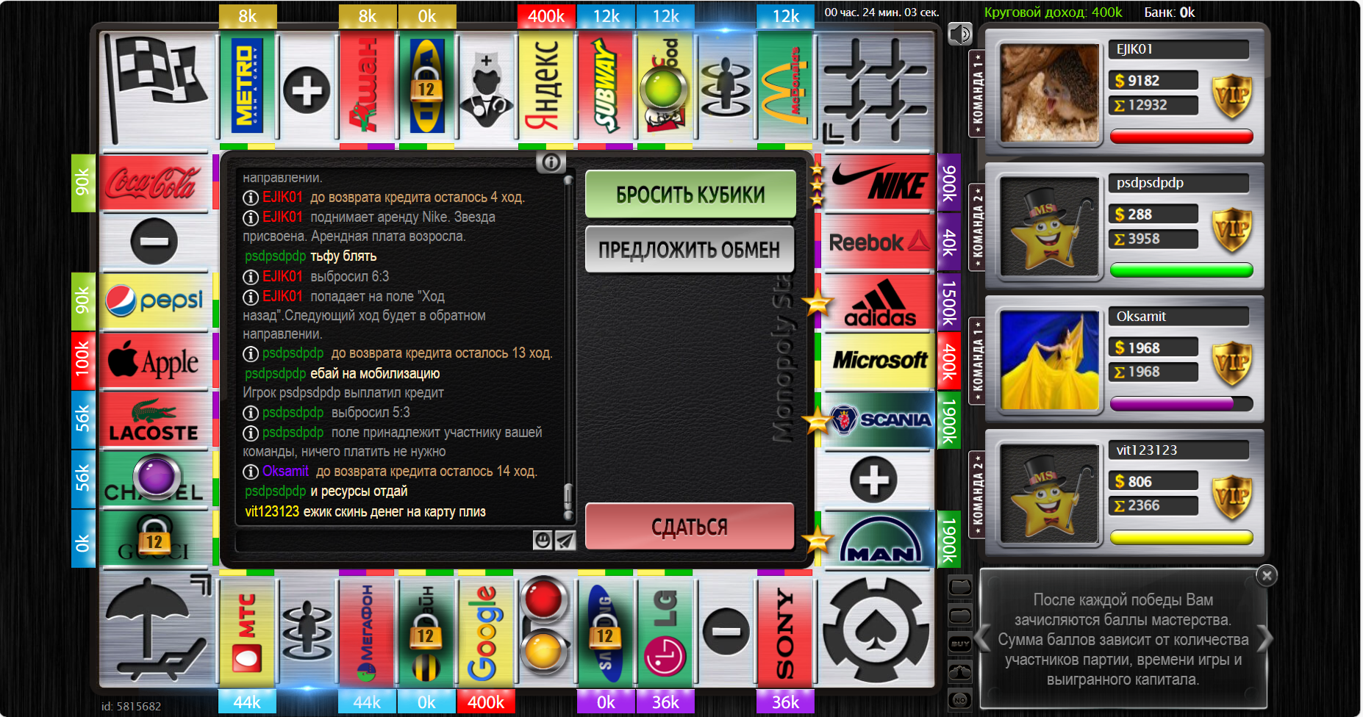Select the METRO property cell

coord(247,87)
